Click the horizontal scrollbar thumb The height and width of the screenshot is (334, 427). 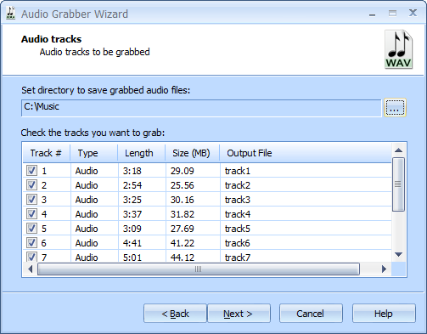[199, 269]
